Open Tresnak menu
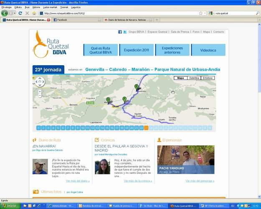Viewport: 261px width, 209px height. pos(64,8)
